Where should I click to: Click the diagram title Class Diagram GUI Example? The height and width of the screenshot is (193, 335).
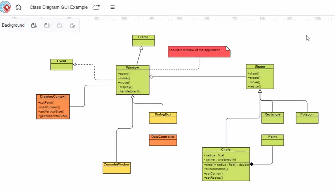[58, 7]
